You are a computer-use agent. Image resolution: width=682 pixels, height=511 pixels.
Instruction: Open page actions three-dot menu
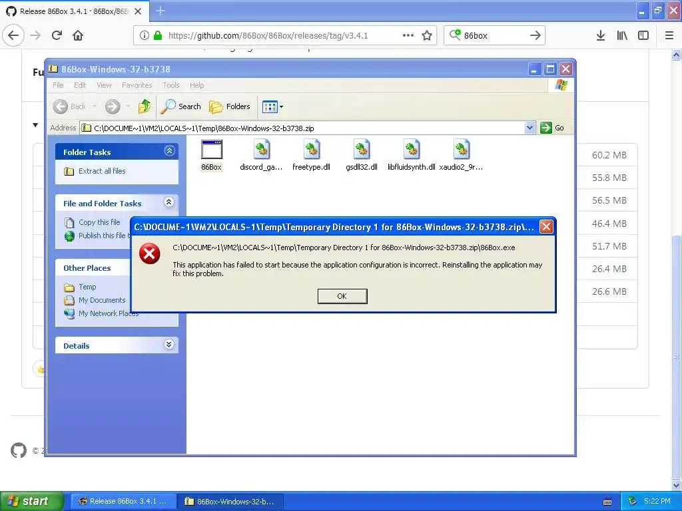[408, 35]
